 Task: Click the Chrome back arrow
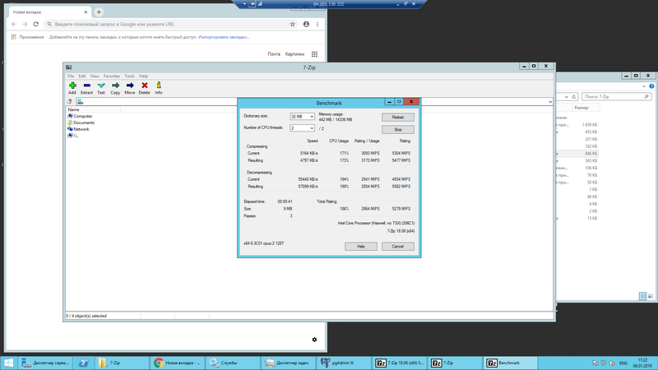point(14,25)
